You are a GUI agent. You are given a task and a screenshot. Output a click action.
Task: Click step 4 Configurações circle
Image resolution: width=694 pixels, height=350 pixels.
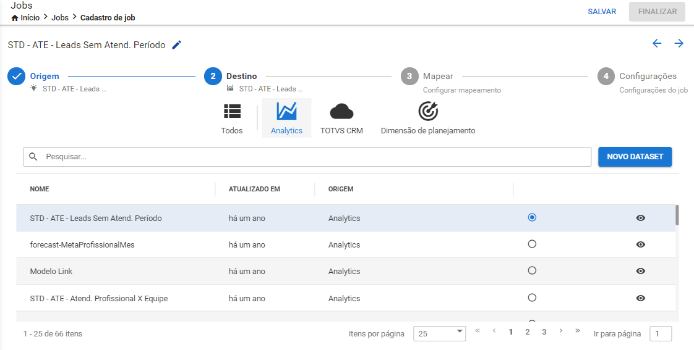[606, 76]
